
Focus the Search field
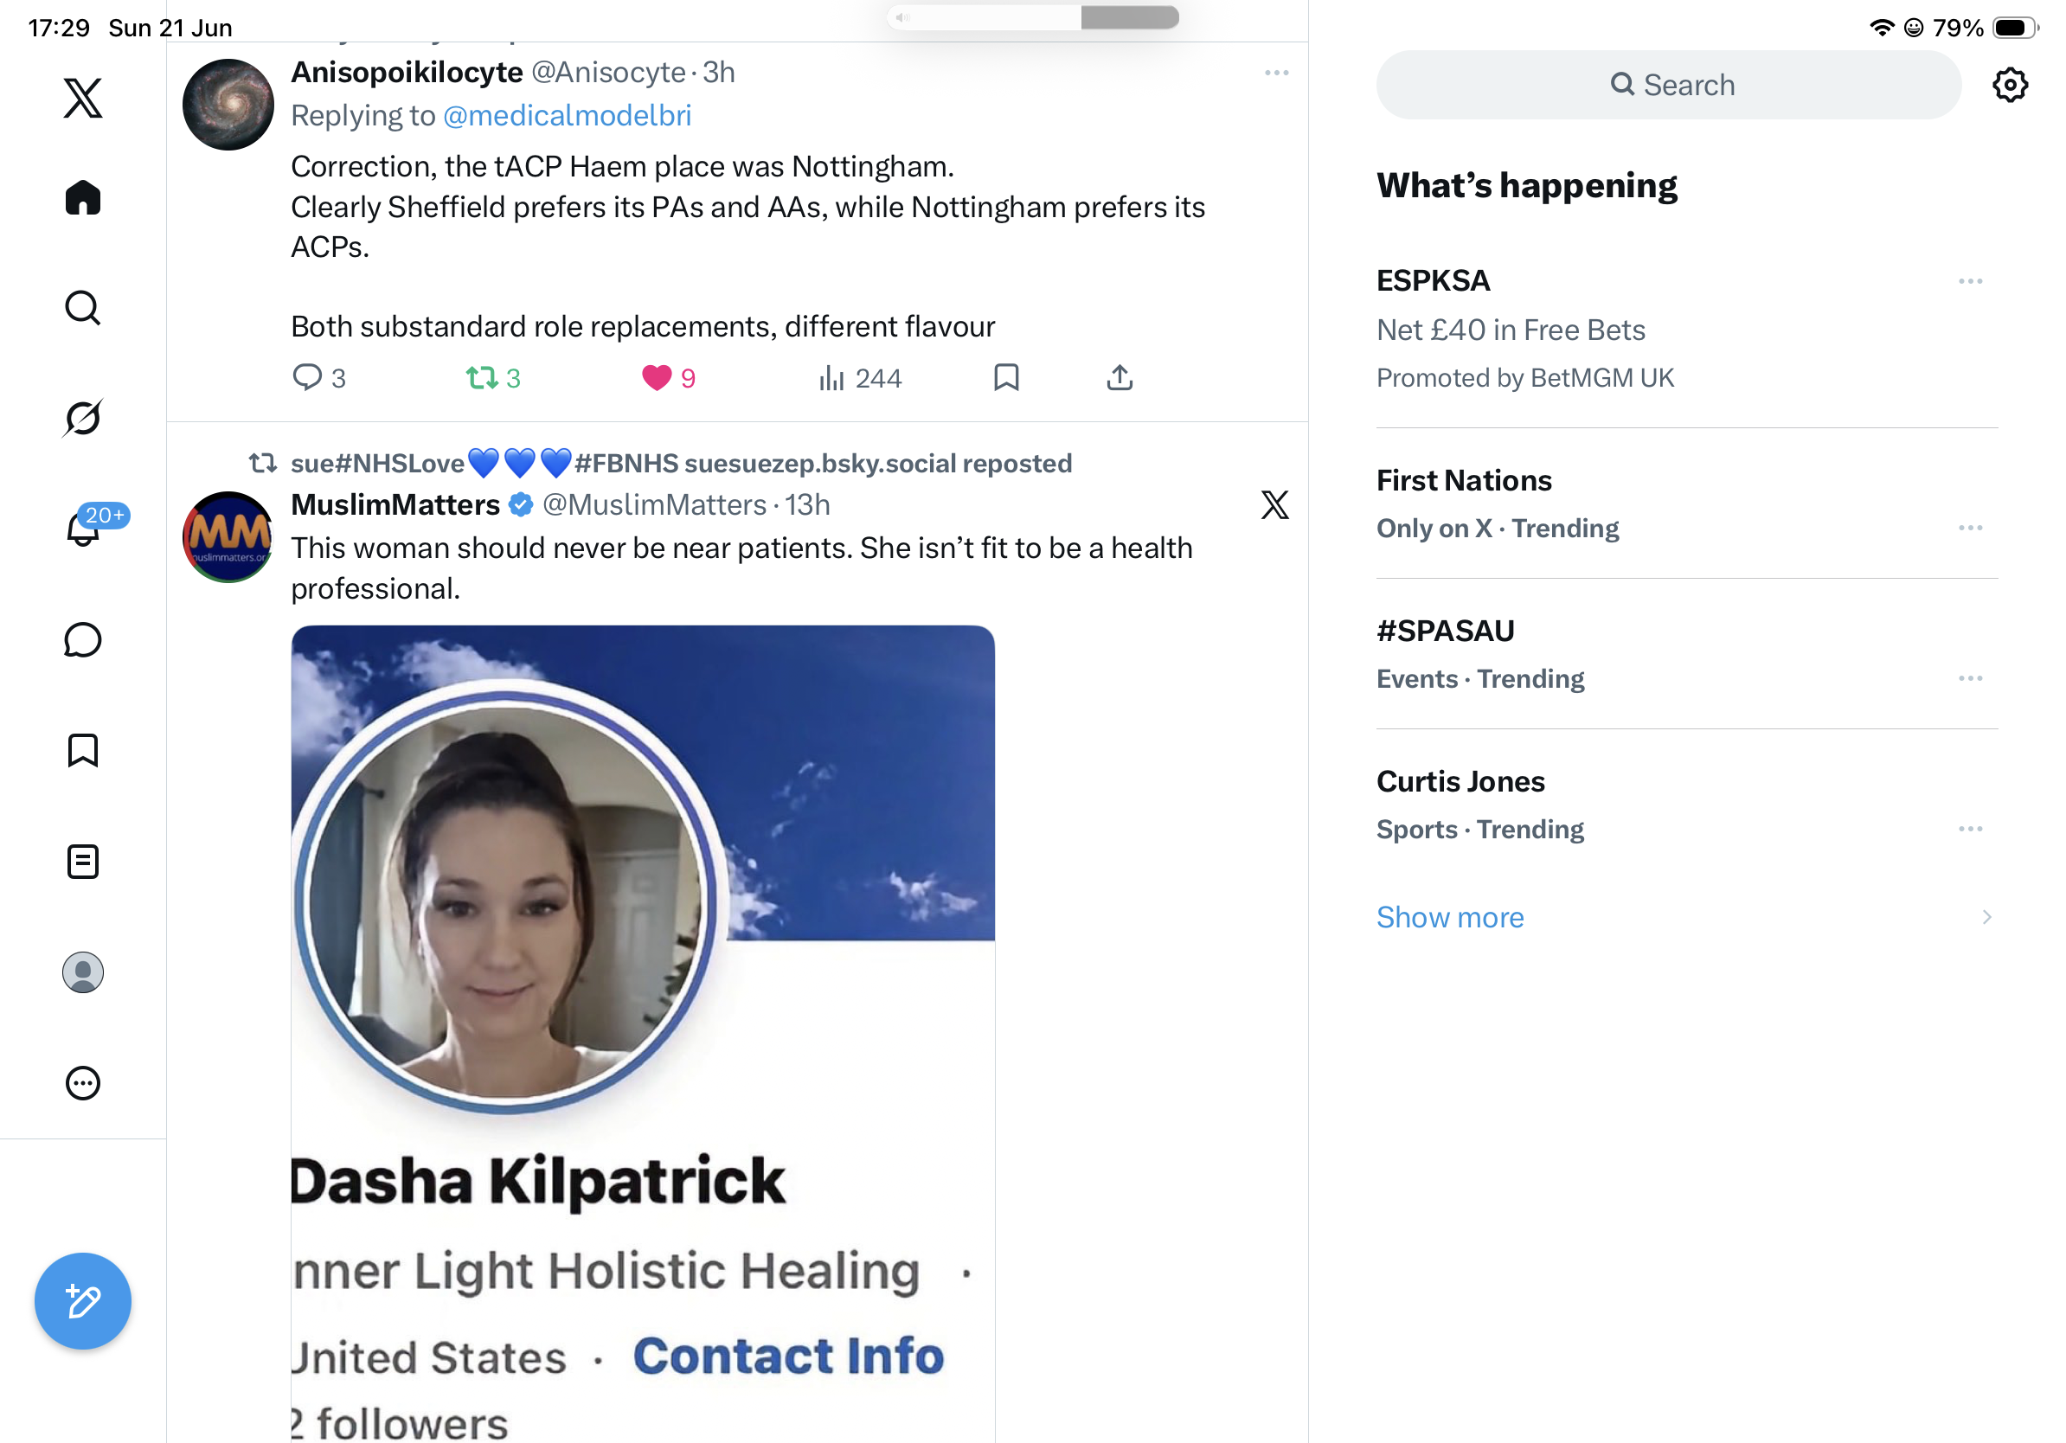pyautogui.click(x=1668, y=85)
